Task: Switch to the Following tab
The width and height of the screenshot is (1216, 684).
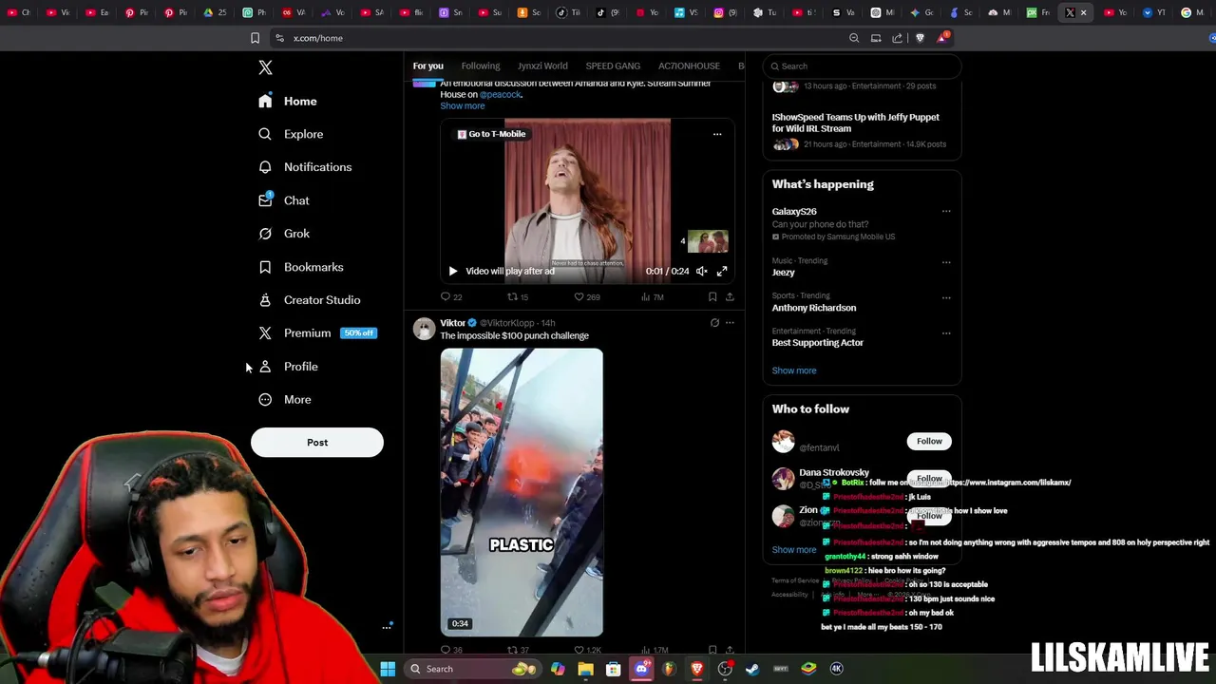Action: click(481, 66)
